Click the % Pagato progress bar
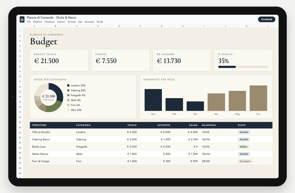The width and height of the screenshot is (295, 193). [243, 67]
